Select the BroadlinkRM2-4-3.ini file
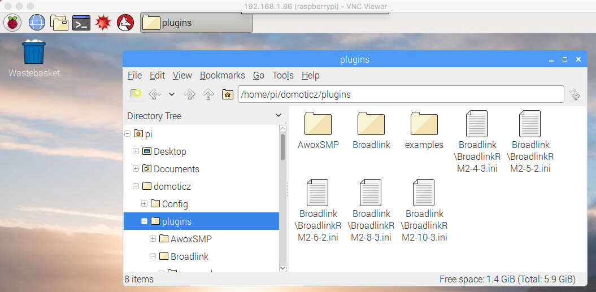 tap(477, 141)
